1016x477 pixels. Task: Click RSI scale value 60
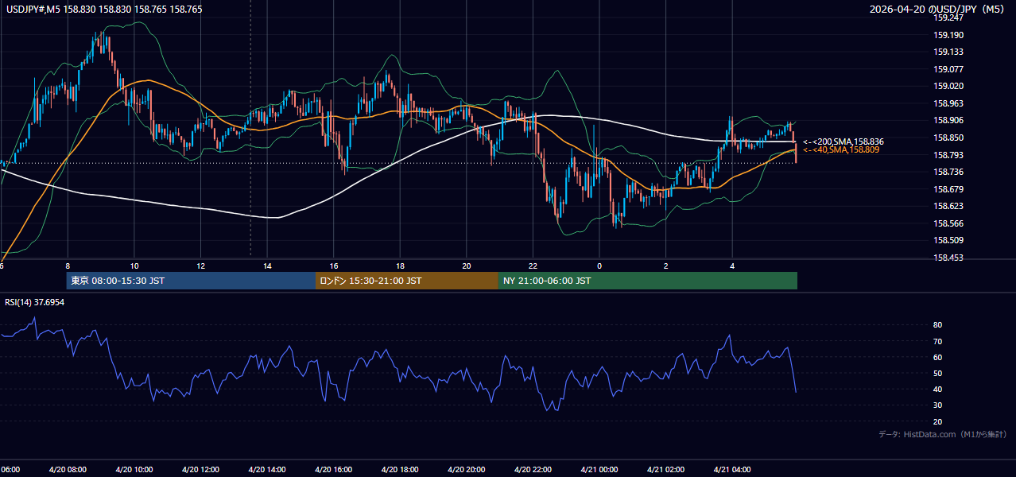click(x=938, y=357)
